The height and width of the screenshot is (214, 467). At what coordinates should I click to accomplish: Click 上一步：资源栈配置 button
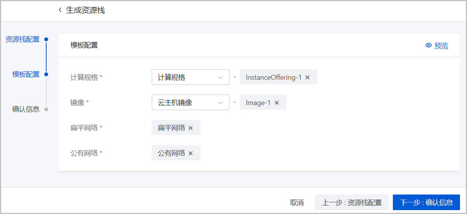(x=352, y=202)
